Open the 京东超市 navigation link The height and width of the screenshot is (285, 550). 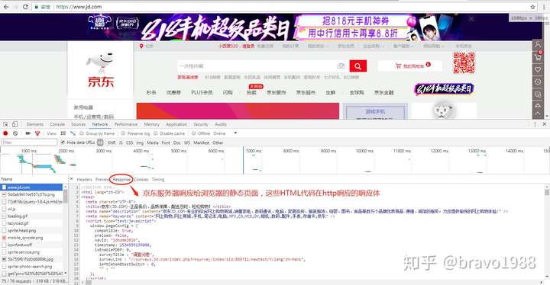306,92
